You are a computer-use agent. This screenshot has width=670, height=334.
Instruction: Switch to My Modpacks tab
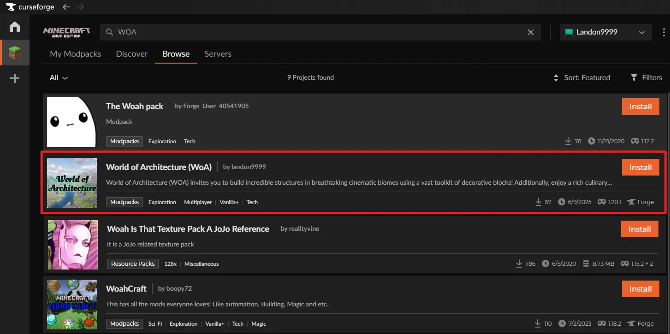pyautogui.click(x=76, y=54)
